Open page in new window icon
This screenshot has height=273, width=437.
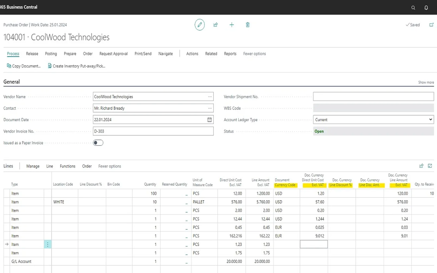click(x=431, y=25)
